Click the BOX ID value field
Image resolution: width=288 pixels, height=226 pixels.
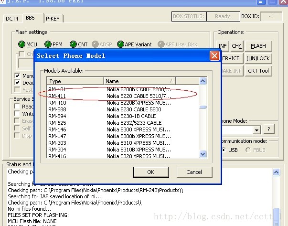pyautogui.click(x=271, y=17)
